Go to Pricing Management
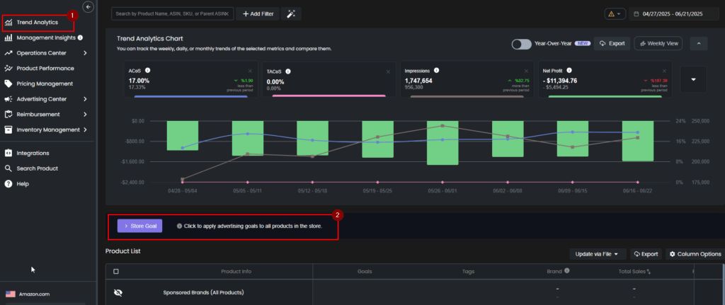The width and height of the screenshot is (725, 305). coord(45,84)
